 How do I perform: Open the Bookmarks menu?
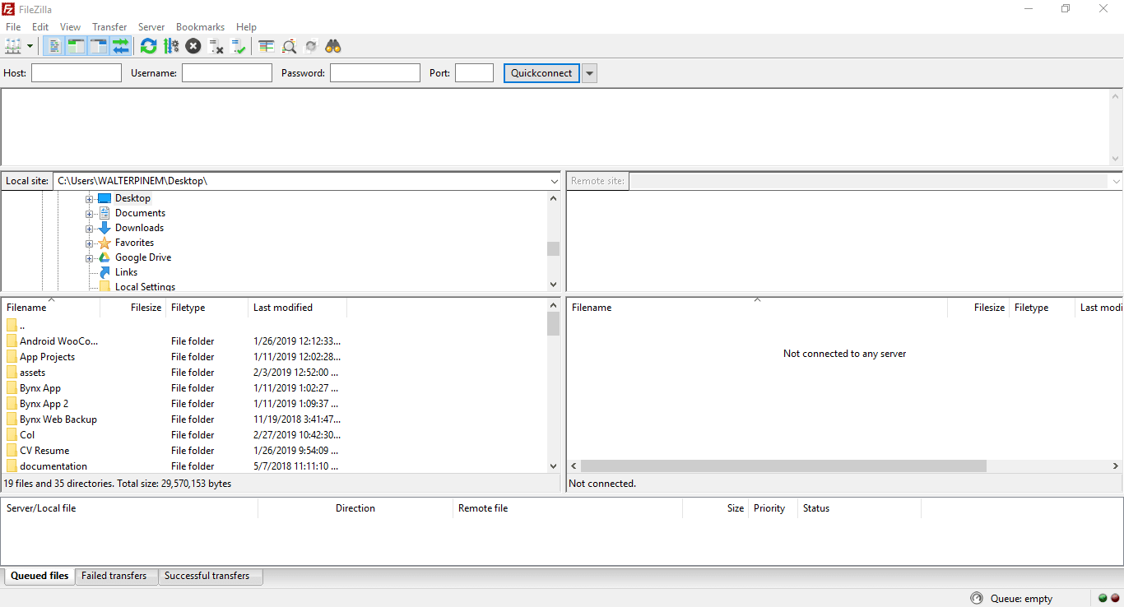200,27
